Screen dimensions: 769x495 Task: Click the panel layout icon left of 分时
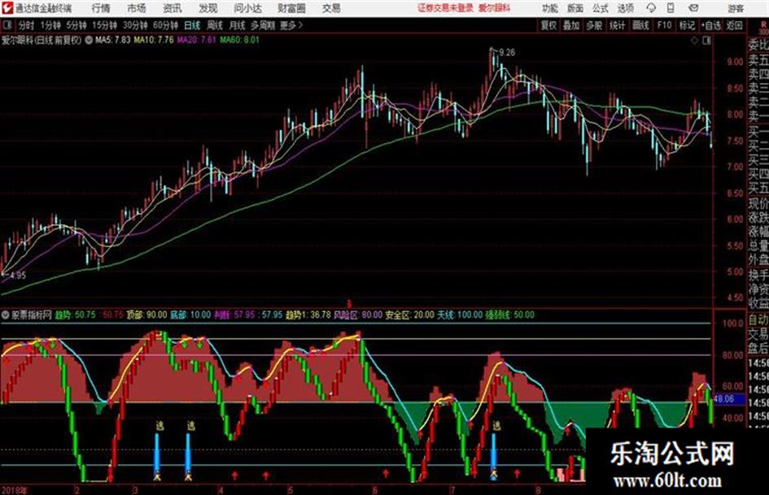pyautogui.click(x=7, y=25)
